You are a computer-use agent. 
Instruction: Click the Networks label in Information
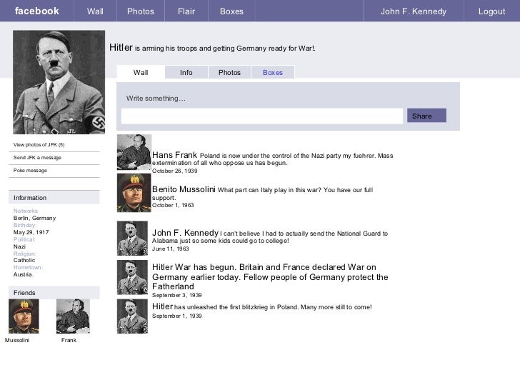[x=26, y=211]
